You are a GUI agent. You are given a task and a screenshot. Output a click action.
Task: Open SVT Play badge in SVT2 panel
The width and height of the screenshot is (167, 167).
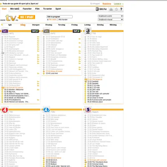click(x=76, y=31)
